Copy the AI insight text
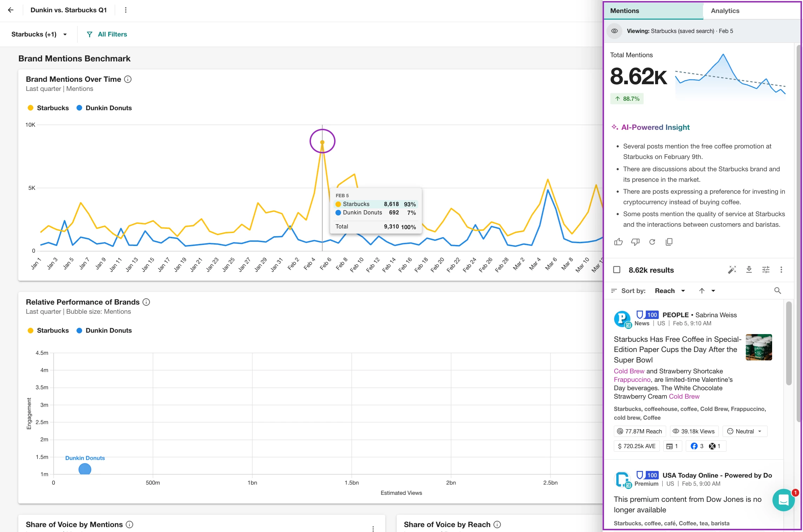This screenshot has width=803, height=532. tap(669, 242)
